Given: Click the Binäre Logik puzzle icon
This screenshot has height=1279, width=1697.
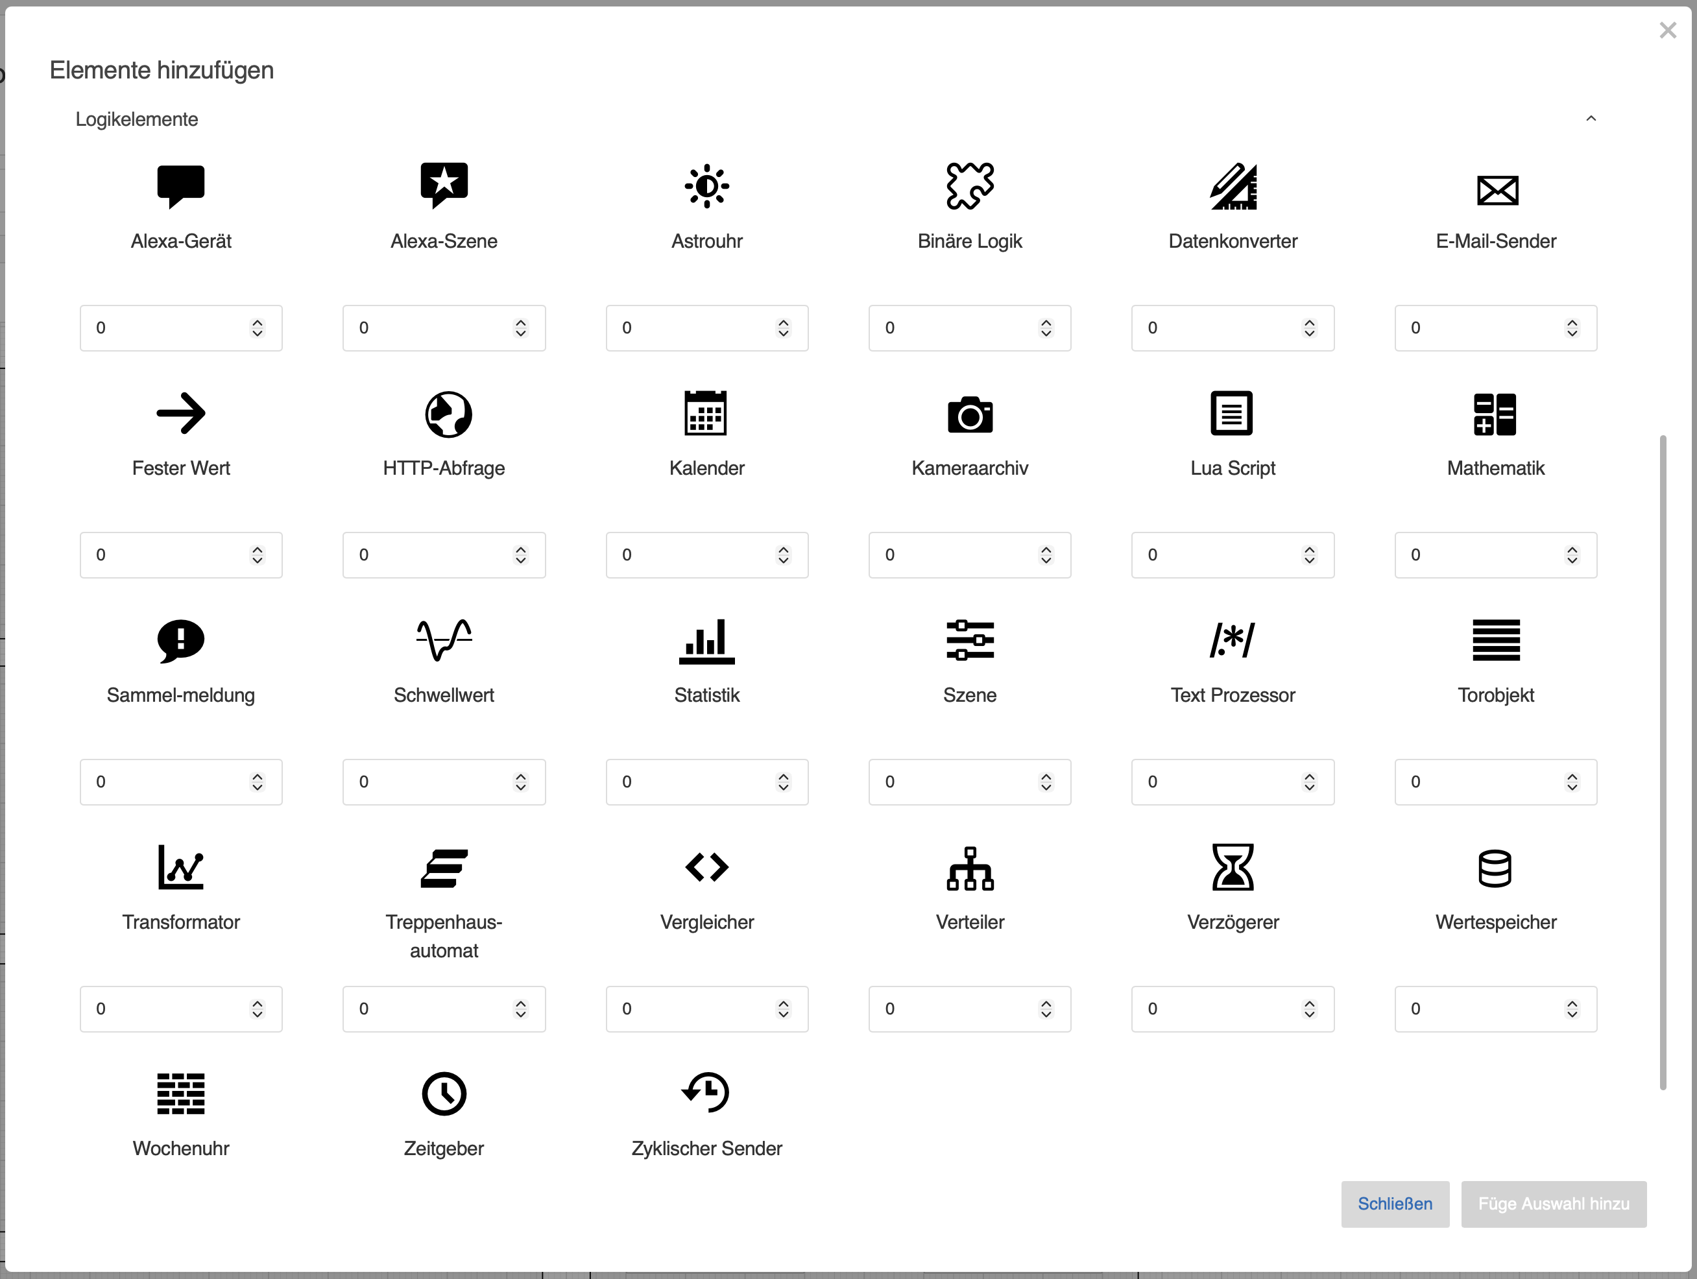Looking at the screenshot, I should point(970,185).
